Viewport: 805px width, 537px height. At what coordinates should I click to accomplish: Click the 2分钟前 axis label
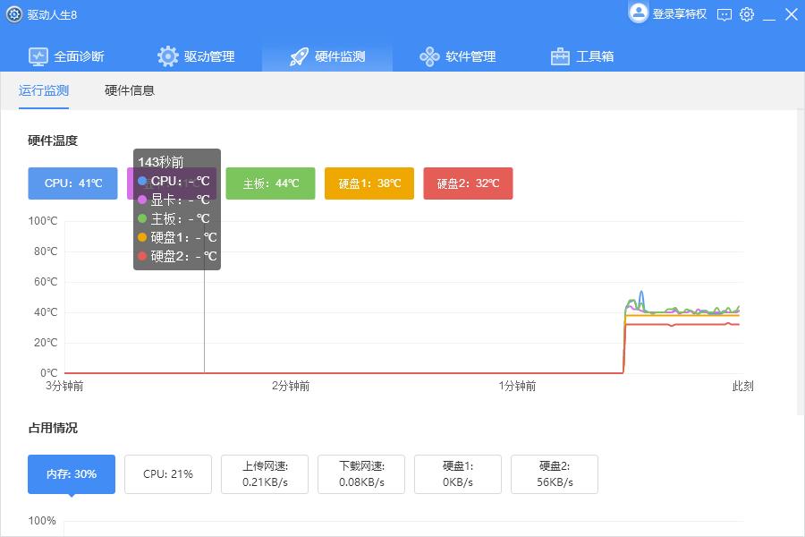tap(291, 386)
